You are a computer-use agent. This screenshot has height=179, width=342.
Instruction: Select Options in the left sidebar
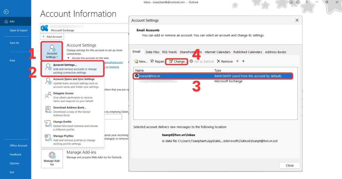point(14,163)
